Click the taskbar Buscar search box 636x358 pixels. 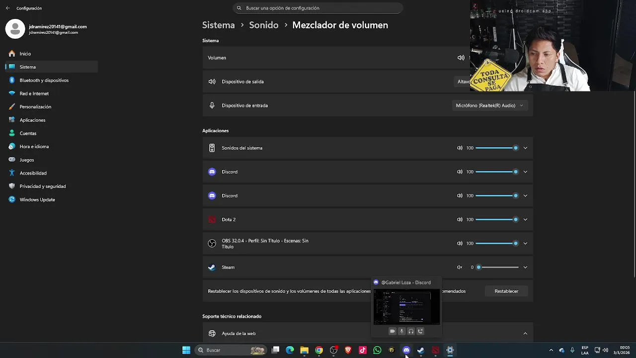[231, 350]
